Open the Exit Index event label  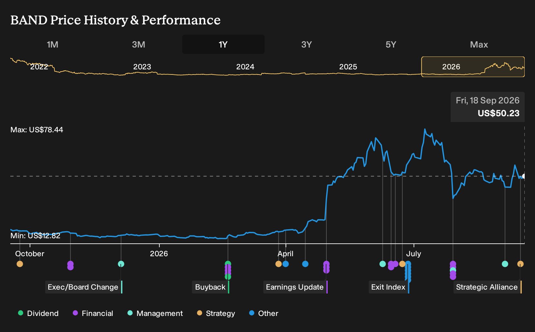[389, 287]
